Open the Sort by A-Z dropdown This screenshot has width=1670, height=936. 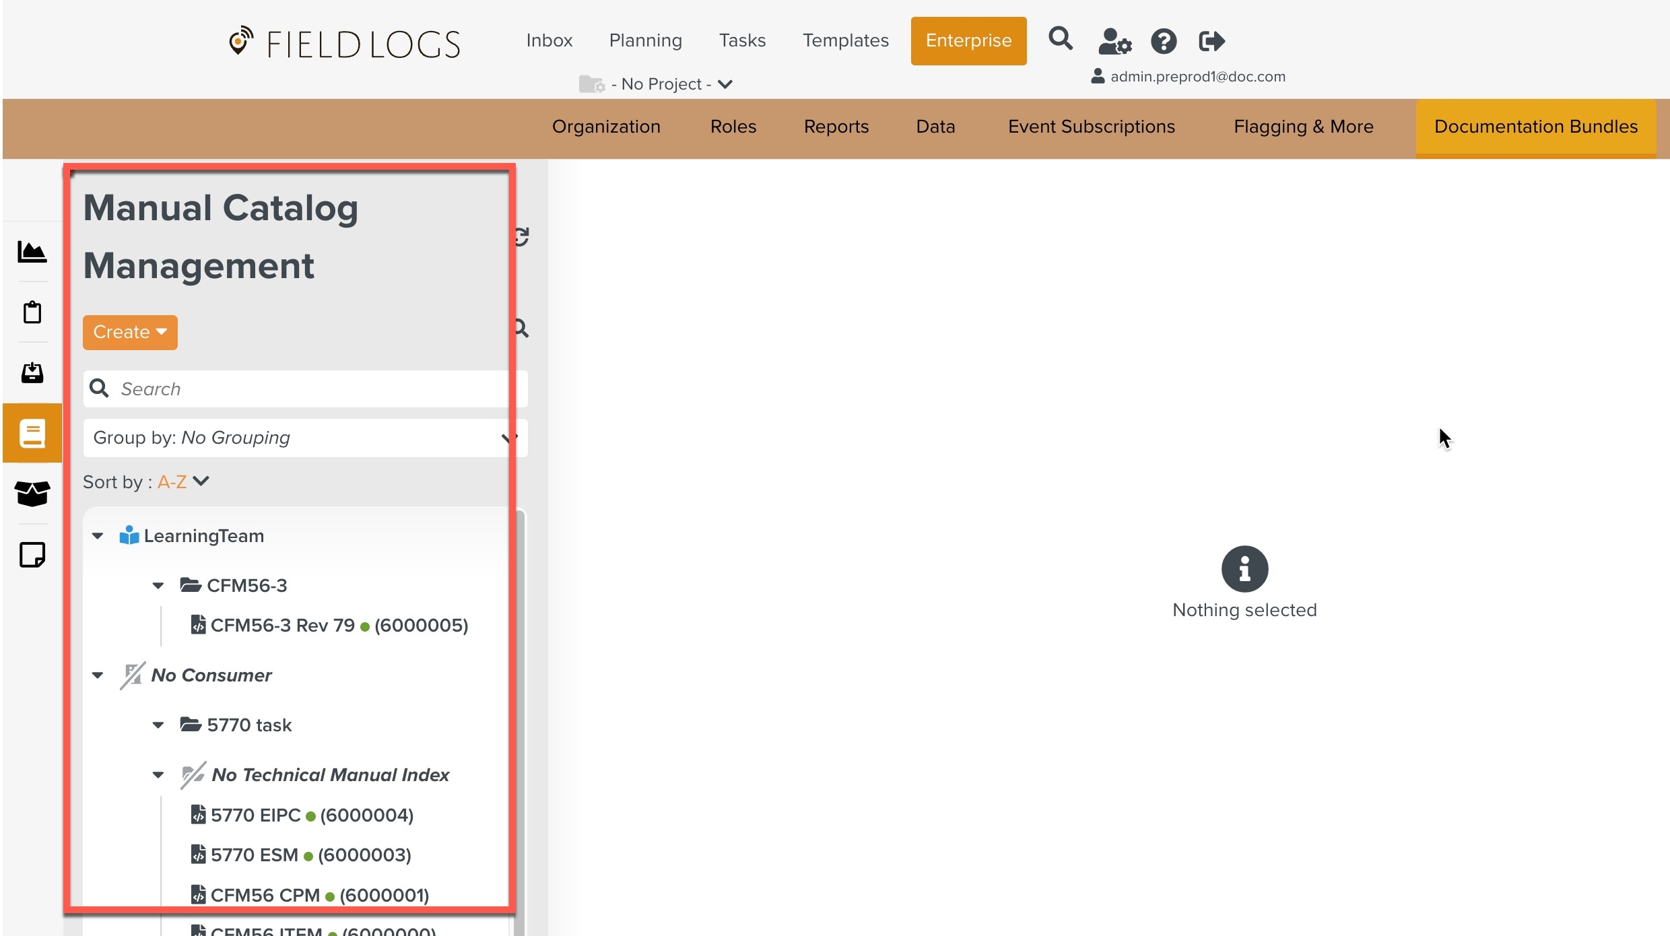click(x=183, y=482)
